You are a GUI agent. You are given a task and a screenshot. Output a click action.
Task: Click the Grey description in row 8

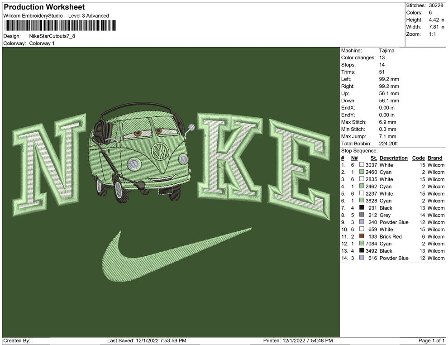pos(385,215)
